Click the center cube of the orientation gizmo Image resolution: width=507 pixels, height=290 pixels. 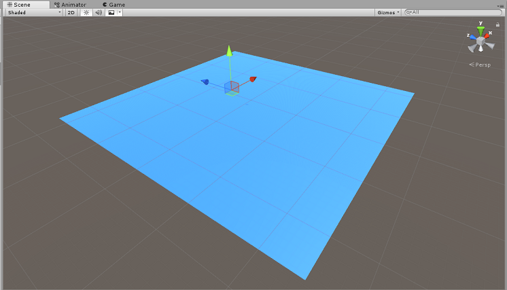coord(480,42)
